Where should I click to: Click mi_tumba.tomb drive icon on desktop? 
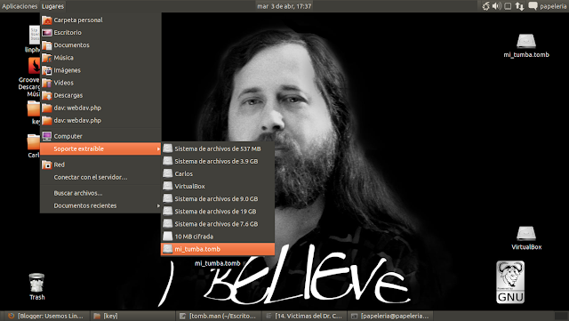(526, 42)
